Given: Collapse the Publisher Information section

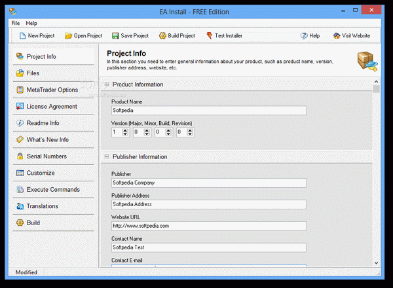Looking at the screenshot, I should (107, 156).
